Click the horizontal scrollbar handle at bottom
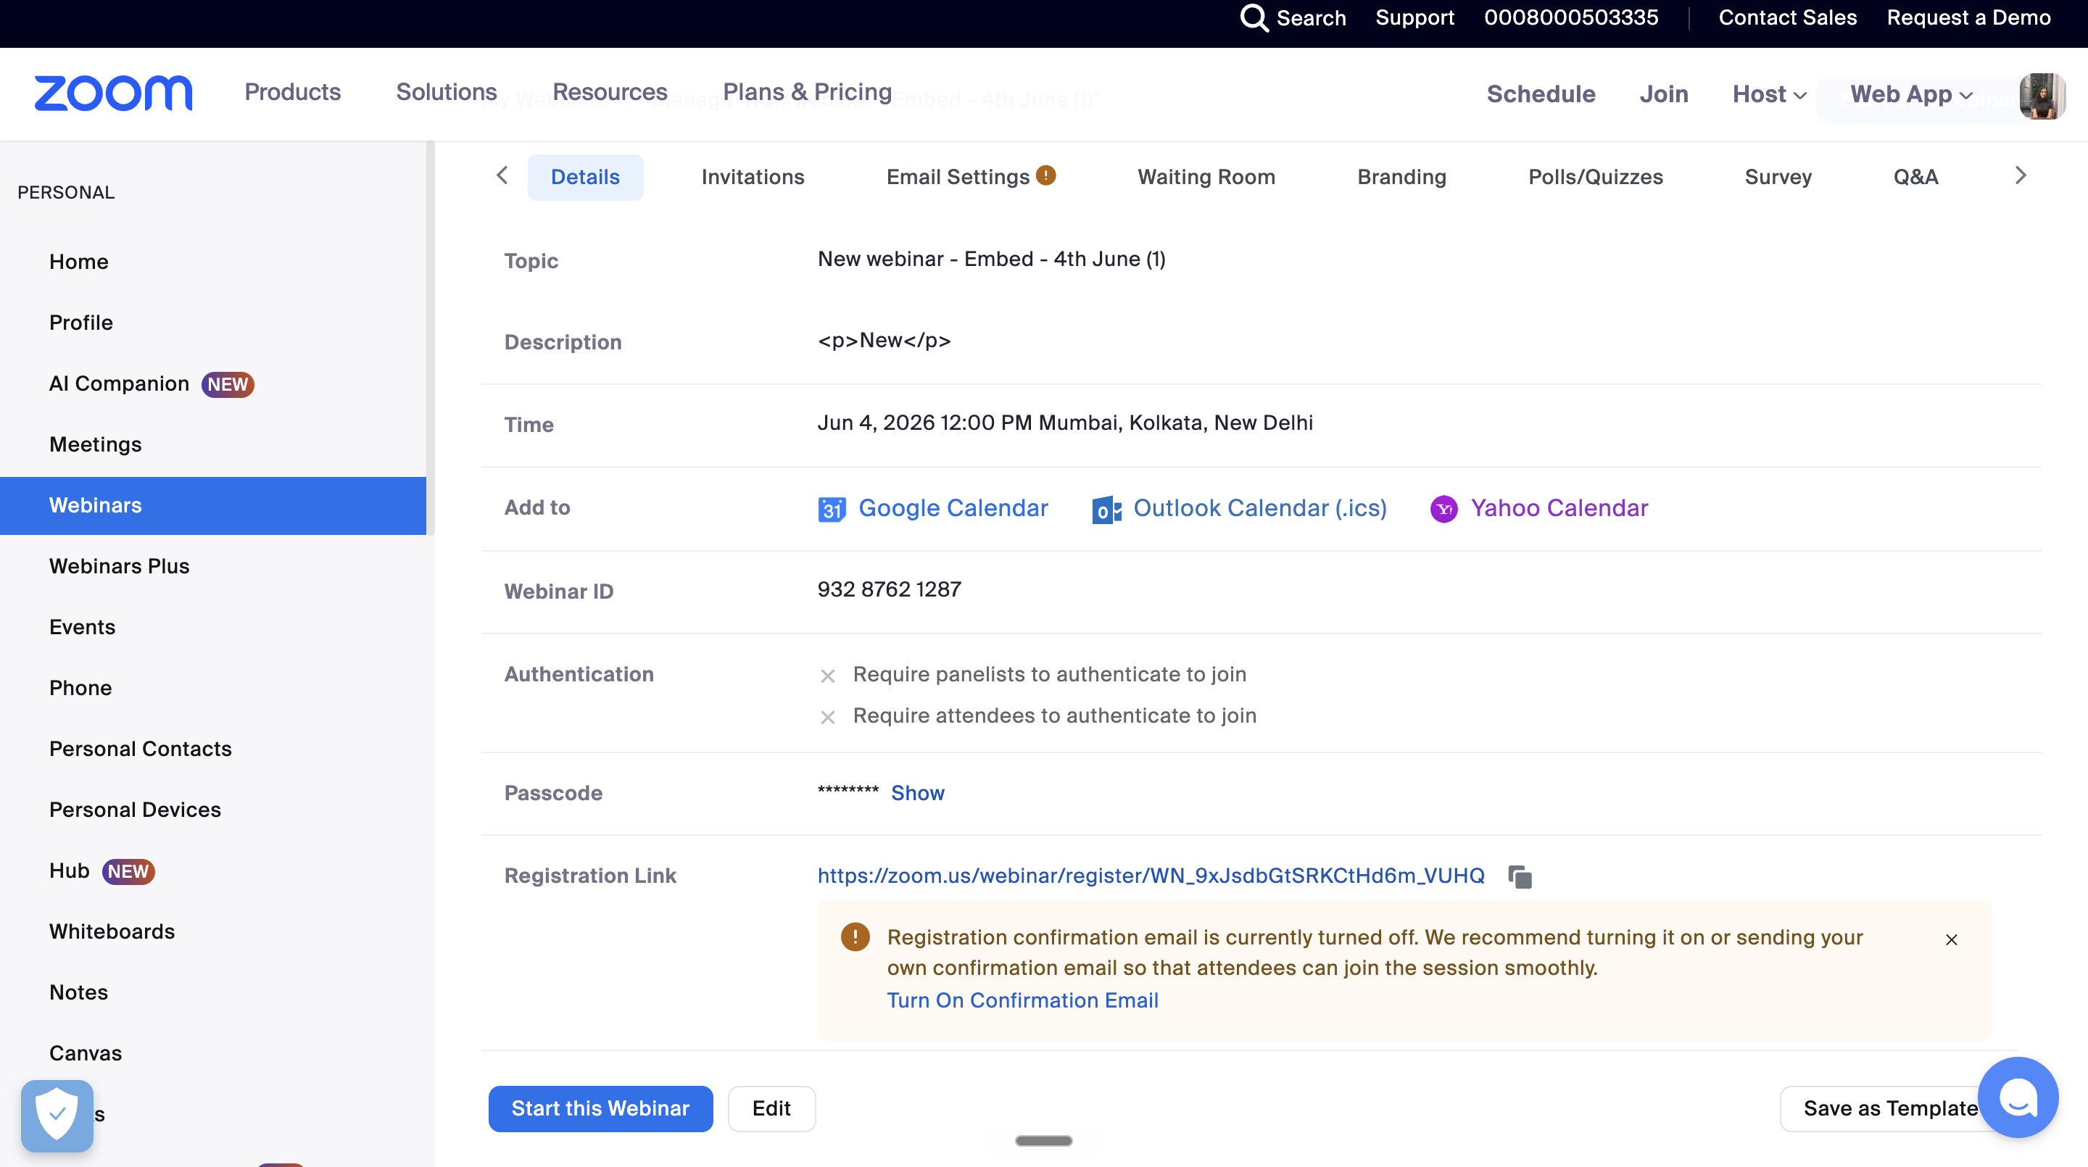Screen dimensions: 2088x1167 [x=1043, y=1140]
